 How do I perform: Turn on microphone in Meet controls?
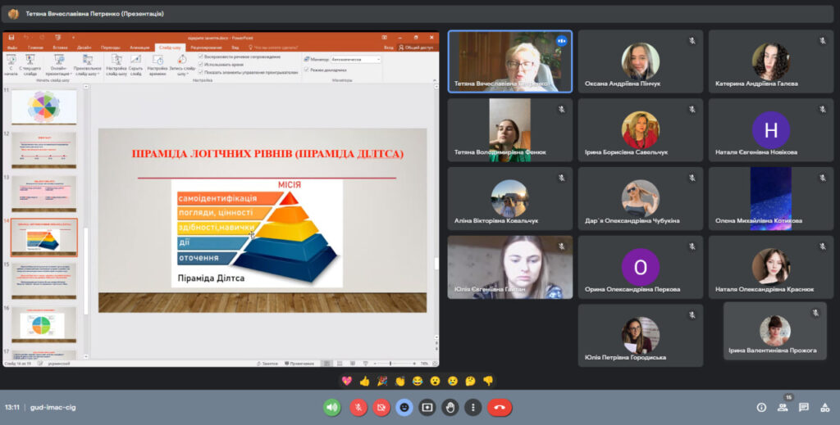(358, 407)
